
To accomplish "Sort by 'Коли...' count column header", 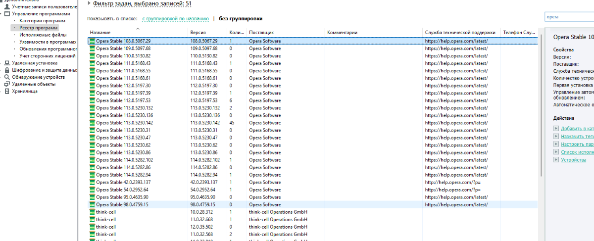I will 237,32.
